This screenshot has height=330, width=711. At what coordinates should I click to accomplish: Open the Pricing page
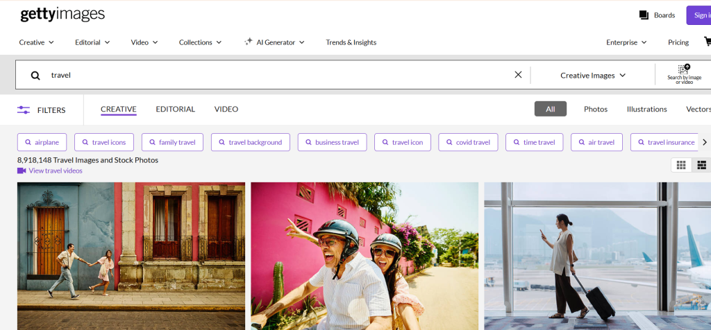click(x=678, y=42)
